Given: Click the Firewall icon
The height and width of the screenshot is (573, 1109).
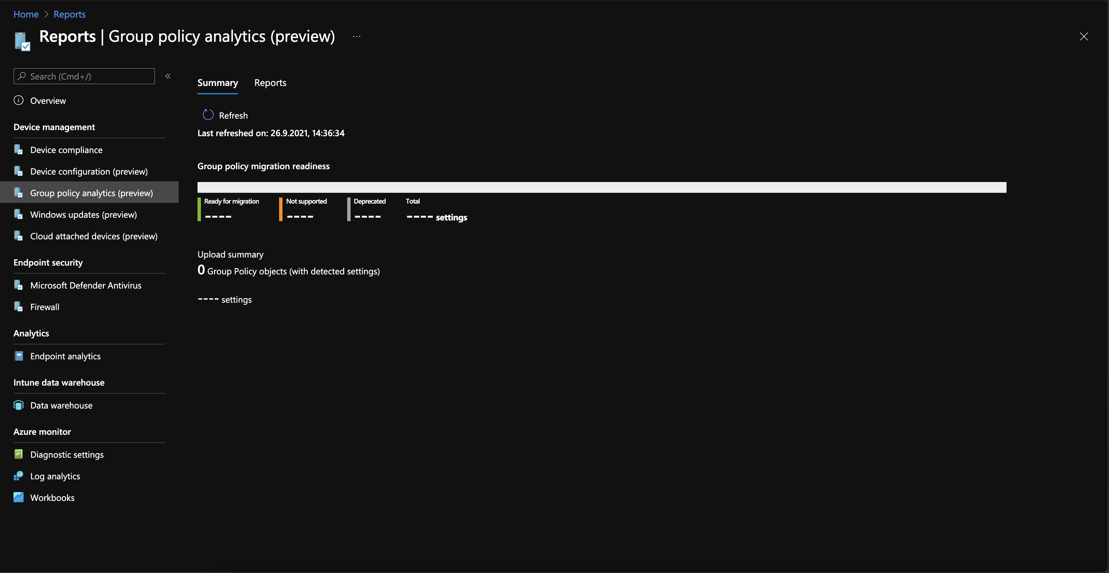Looking at the screenshot, I should point(19,306).
